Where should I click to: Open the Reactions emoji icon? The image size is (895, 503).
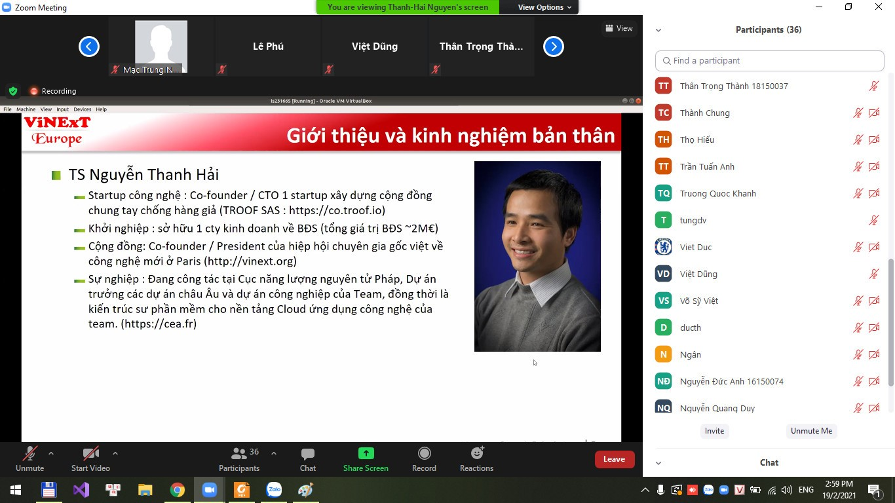coord(476,454)
